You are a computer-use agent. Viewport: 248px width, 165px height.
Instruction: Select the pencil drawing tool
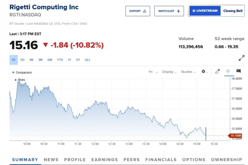[x=218, y=71]
